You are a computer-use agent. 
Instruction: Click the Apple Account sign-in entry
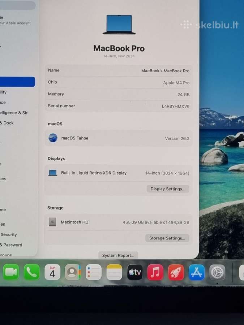(15, 20)
